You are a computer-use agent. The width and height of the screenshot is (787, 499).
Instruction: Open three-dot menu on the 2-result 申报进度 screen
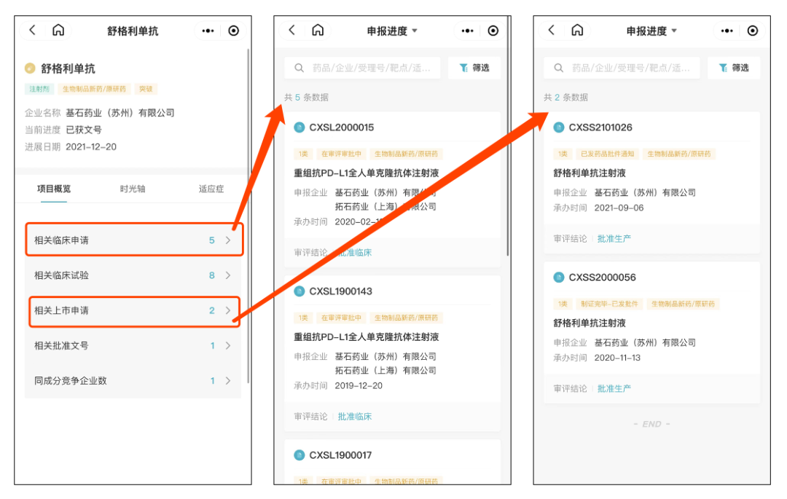727,31
